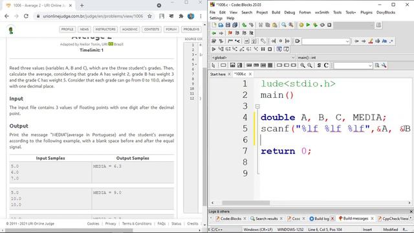This screenshot has width=414, height=233.
Task: Click the Abort build icon
Action: coord(329,25)
